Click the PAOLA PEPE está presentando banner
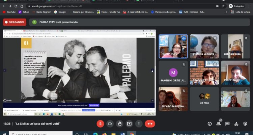The image size is (253, 135). [140, 22]
